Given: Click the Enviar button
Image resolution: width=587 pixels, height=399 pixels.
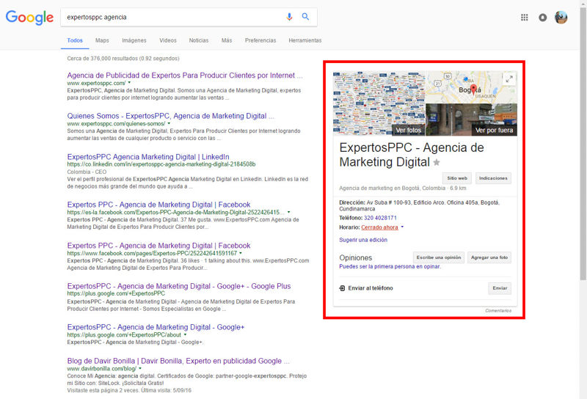Looking at the screenshot, I should [500, 288].
